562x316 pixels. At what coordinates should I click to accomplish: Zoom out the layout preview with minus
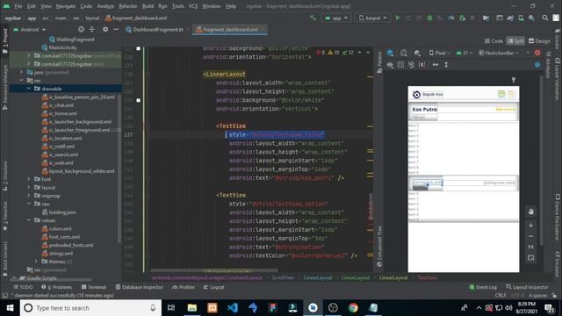530,236
